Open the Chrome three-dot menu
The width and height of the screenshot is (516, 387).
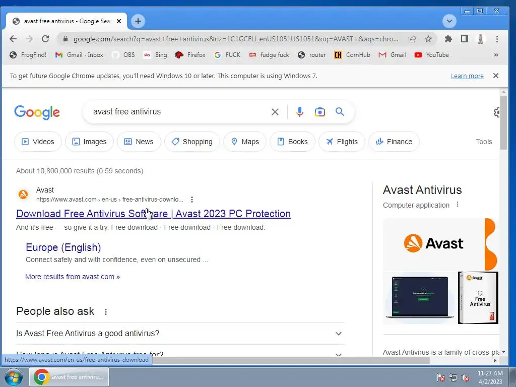[497, 39]
